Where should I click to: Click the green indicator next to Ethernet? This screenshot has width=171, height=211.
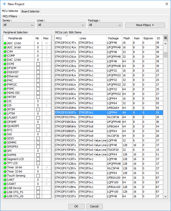[x=5, y=77]
